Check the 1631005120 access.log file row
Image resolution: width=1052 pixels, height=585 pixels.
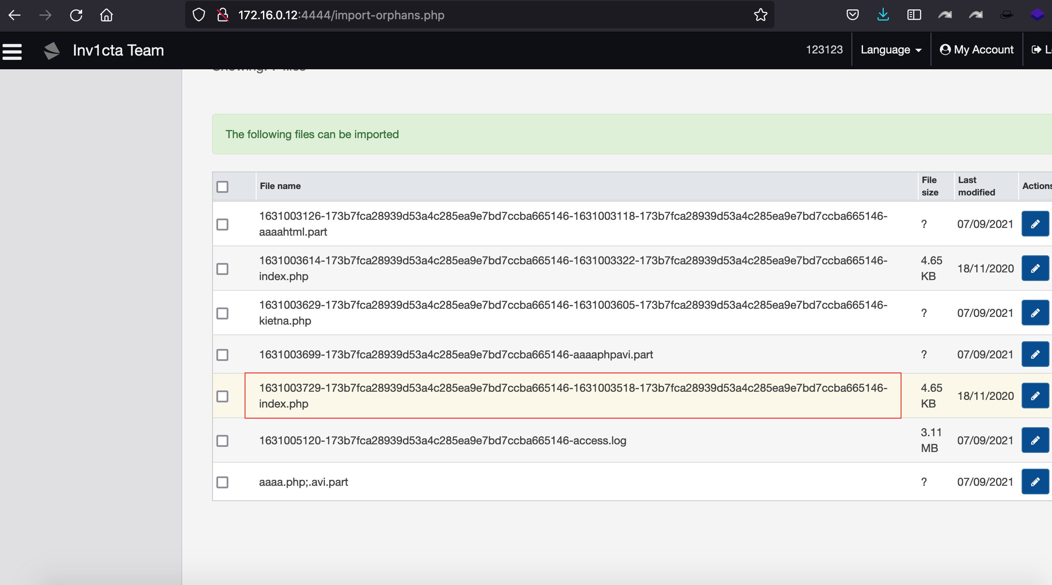click(x=222, y=440)
